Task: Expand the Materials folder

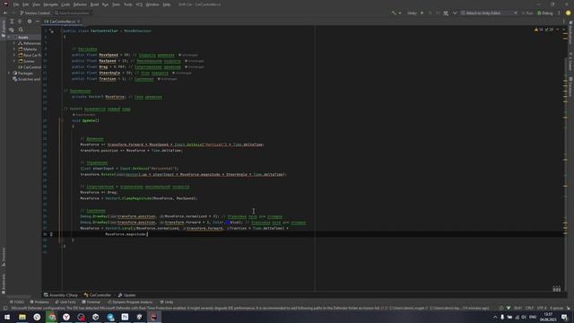Action: click(x=14, y=49)
